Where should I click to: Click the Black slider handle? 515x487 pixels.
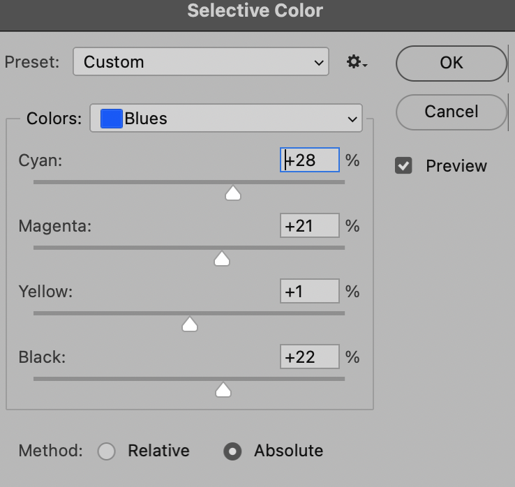click(x=223, y=390)
